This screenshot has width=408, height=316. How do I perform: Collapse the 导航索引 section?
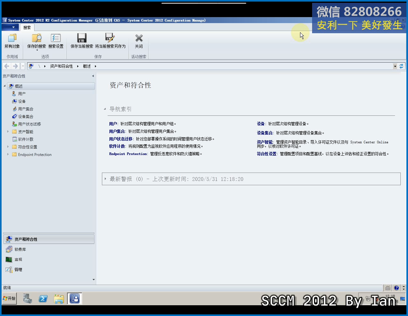(105, 109)
